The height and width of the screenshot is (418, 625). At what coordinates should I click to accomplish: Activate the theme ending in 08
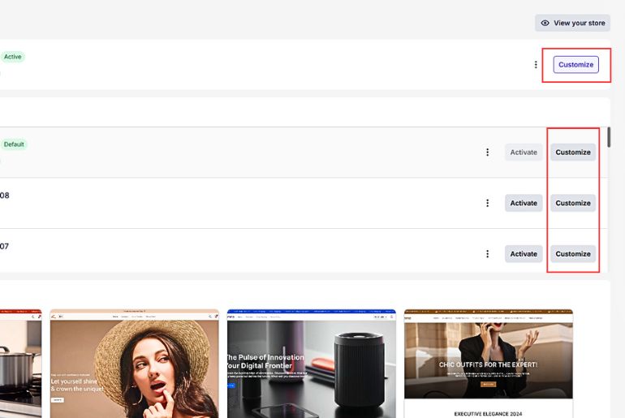pos(524,203)
